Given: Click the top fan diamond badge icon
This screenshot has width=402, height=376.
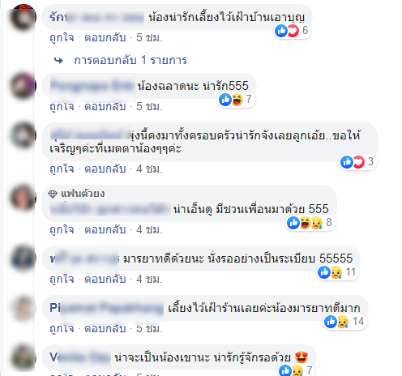Looking at the screenshot, I should pyautogui.click(x=53, y=194).
